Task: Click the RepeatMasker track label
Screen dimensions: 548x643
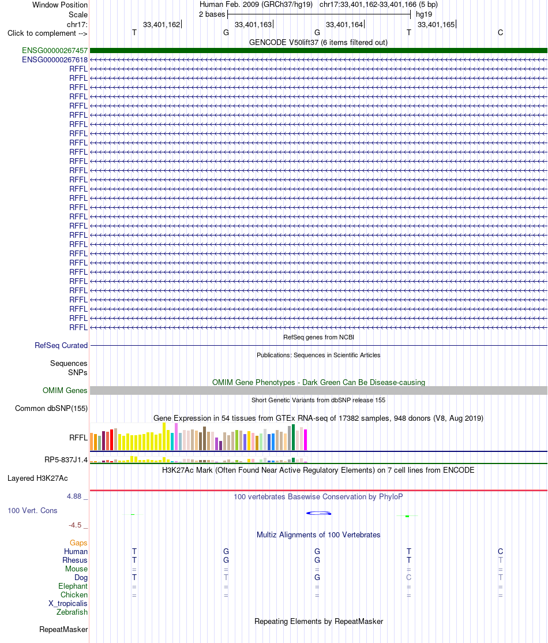Action: (63, 630)
